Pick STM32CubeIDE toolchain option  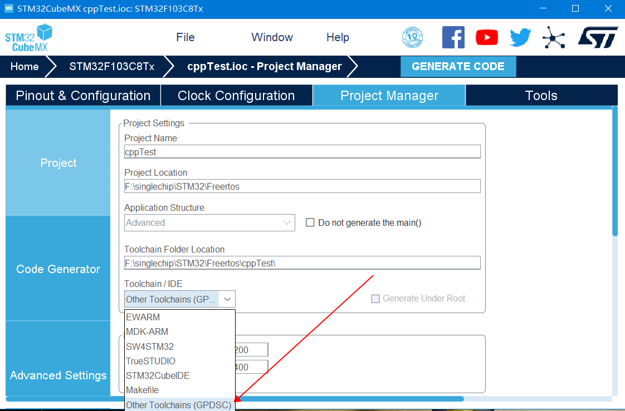pyautogui.click(x=180, y=375)
